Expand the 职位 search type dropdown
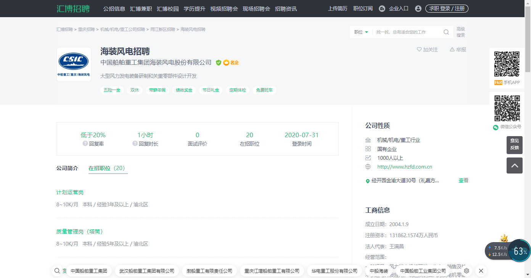Image resolution: width=531 pixels, height=278 pixels. 361,32
